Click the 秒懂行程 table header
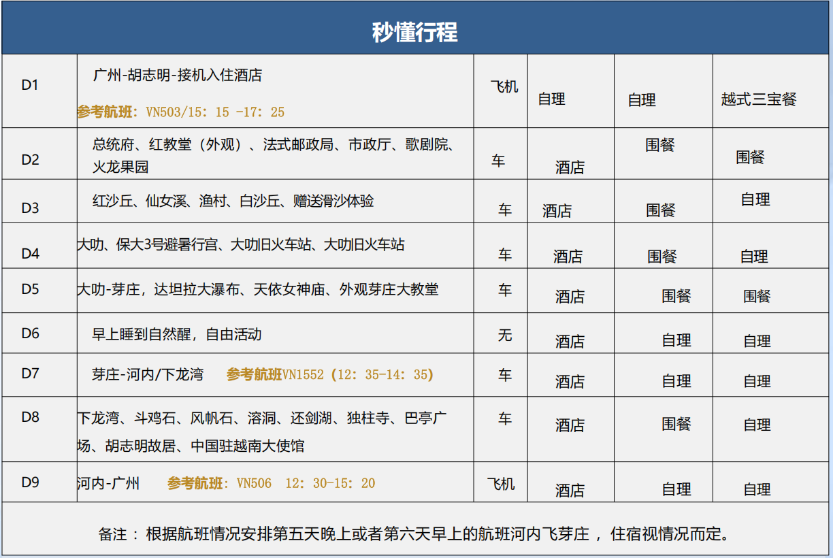The image size is (833, 558). [x=414, y=32]
